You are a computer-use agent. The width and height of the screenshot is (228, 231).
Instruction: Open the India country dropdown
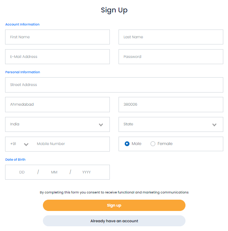pyautogui.click(x=57, y=124)
